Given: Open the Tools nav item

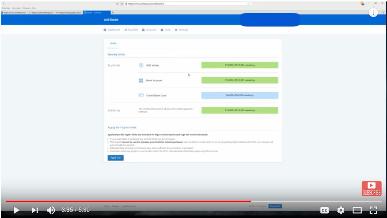Looking at the screenshot, I should pyautogui.click(x=165, y=30).
